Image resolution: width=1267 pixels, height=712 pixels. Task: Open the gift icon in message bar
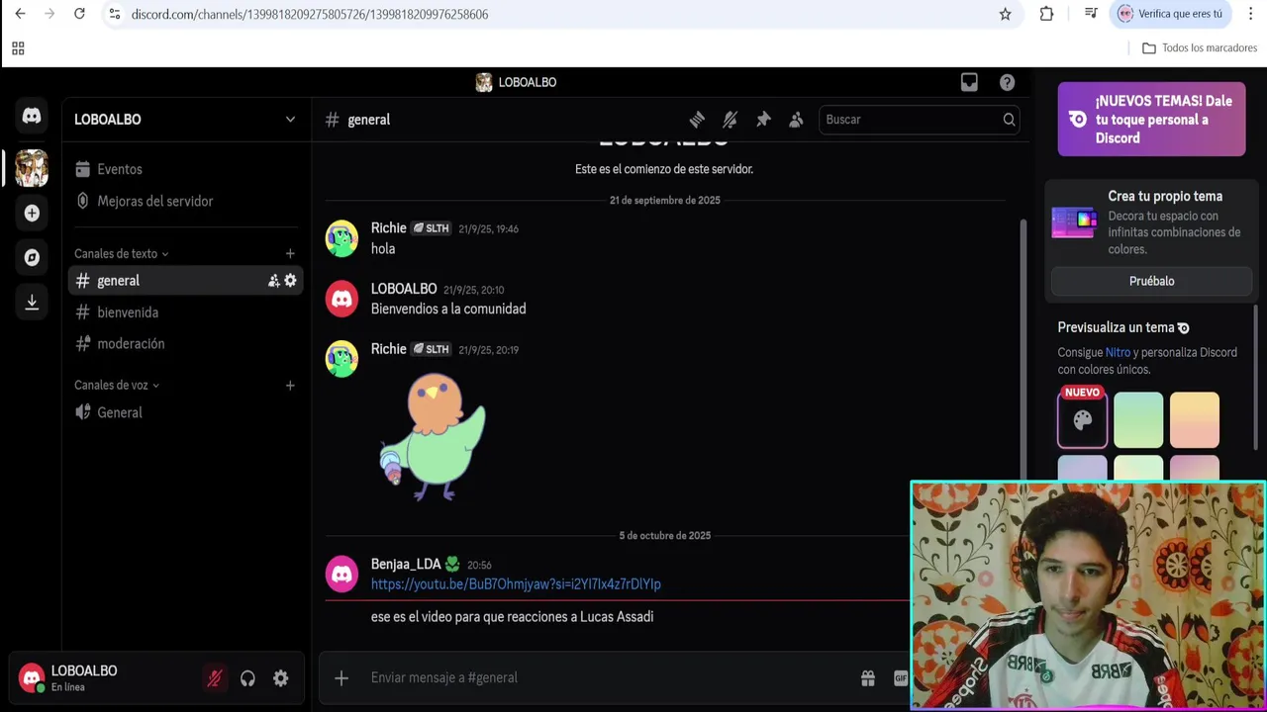pos(868,677)
